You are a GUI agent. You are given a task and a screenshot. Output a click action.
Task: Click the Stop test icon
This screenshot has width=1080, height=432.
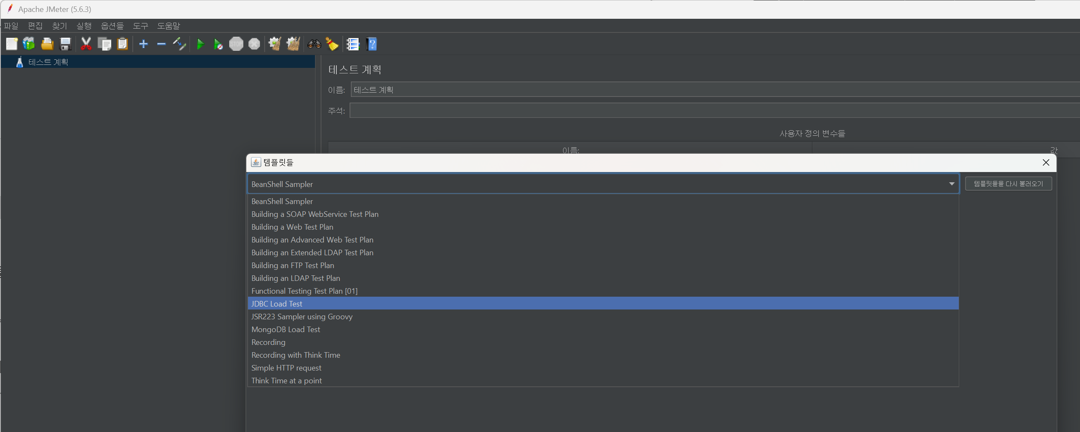point(236,44)
